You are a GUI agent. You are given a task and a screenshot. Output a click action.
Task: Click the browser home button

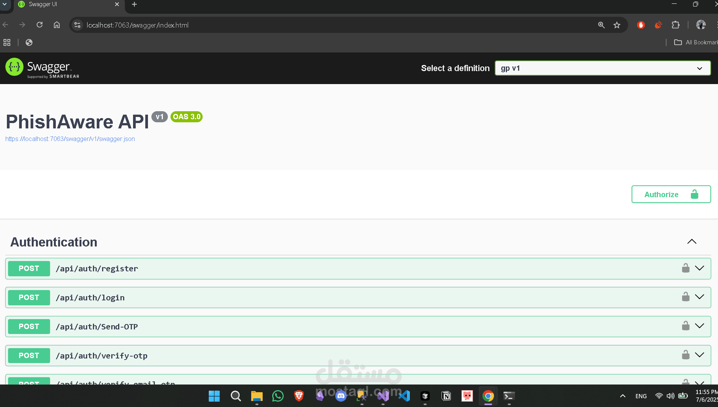tap(57, 25)
